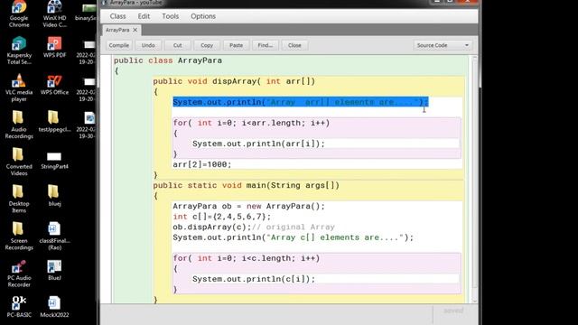The image size is (578, 325).
Task: Open Screen Recordings folder
Action: (x=19, y=237)
